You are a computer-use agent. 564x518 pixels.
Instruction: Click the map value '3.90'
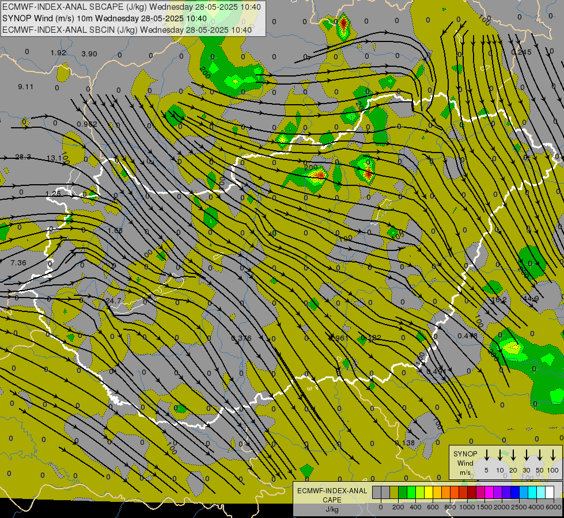(x=89, y=54)
